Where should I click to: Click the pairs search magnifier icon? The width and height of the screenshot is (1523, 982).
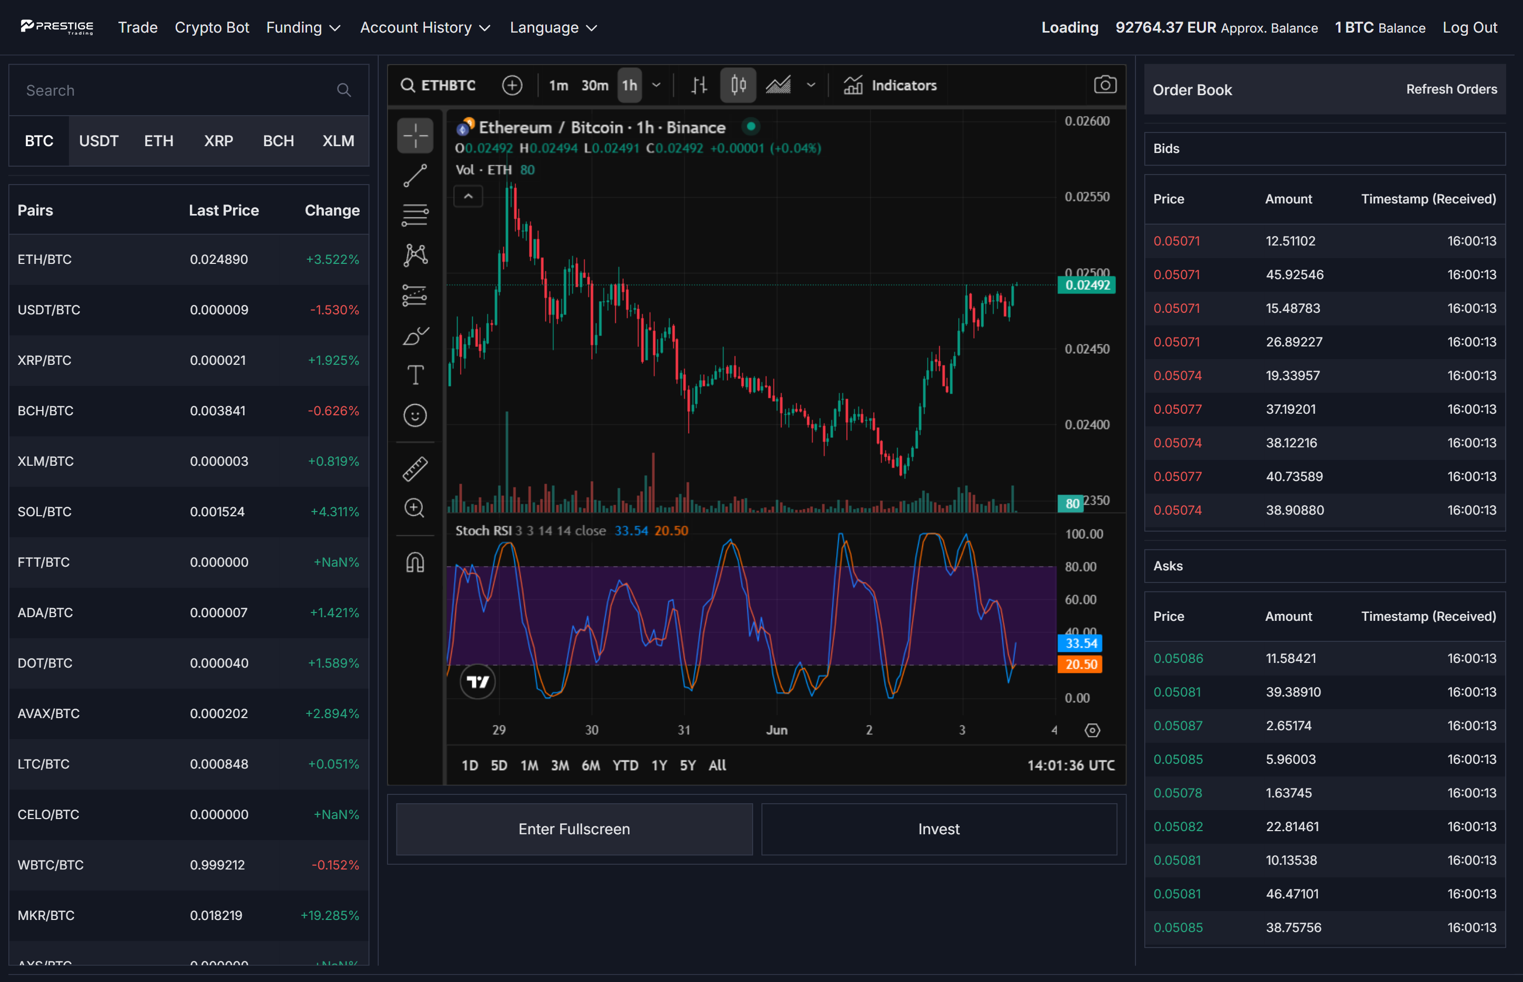point(344,90)
